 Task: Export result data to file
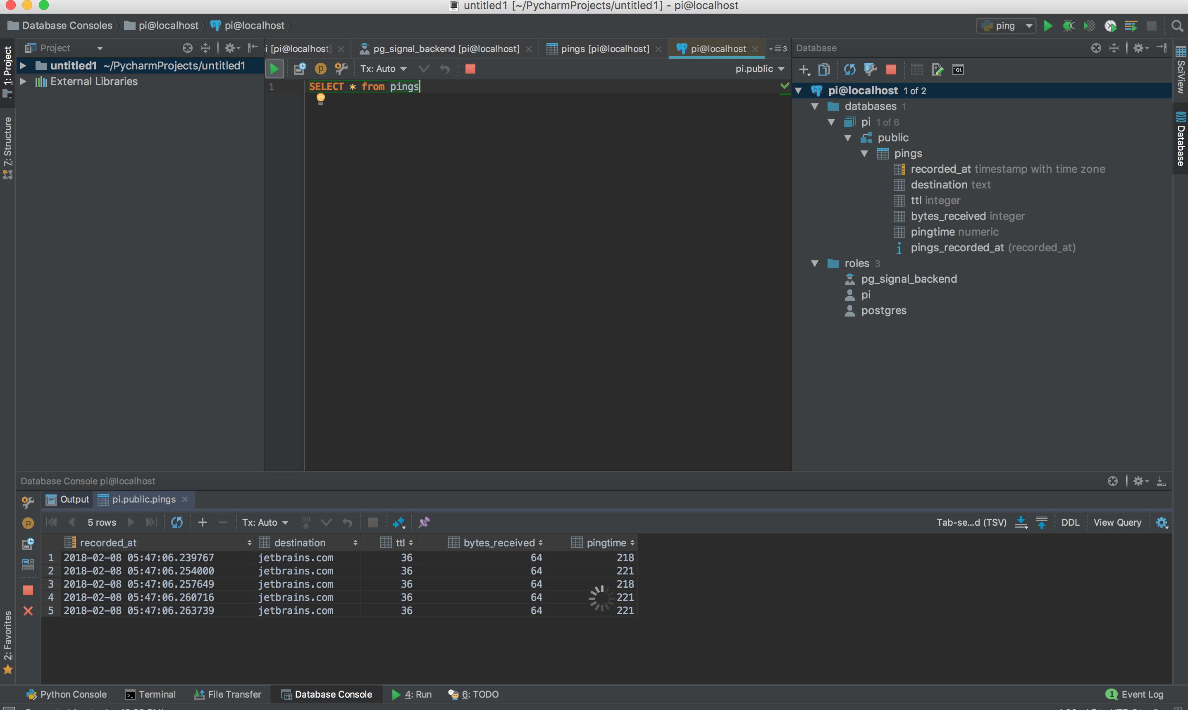(1021, 522)
